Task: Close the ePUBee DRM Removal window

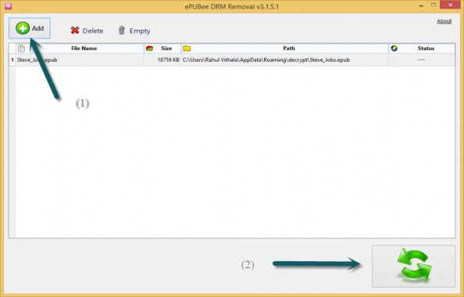Action: (451, 5)
